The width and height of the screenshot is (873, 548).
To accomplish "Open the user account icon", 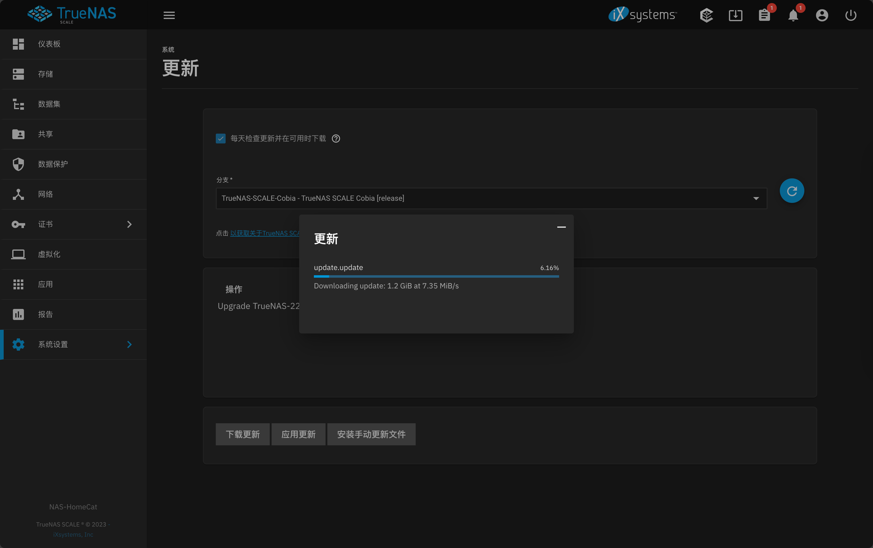I will click(x=822, y=15).
